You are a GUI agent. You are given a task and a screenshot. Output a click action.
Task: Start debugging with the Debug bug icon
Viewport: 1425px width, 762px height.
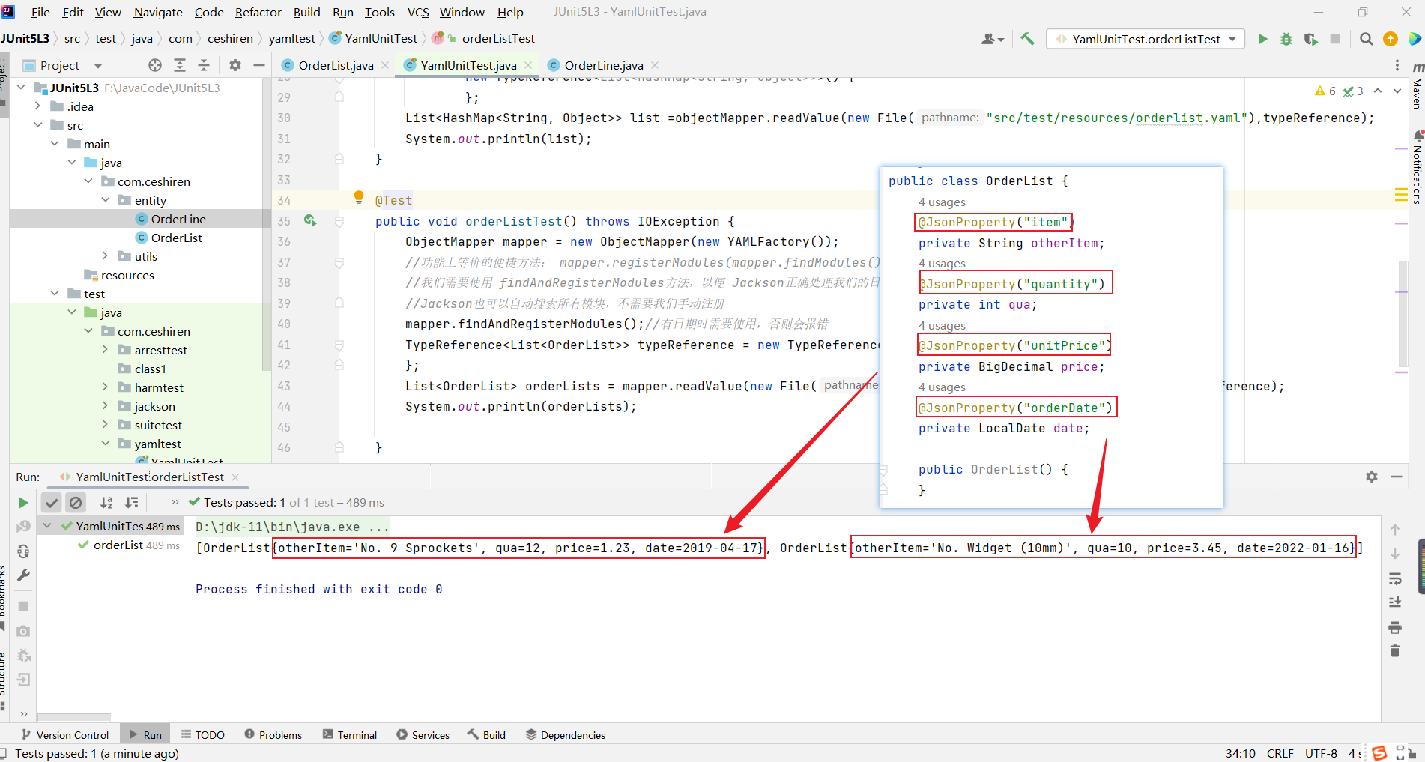[x=1286, y=39]
